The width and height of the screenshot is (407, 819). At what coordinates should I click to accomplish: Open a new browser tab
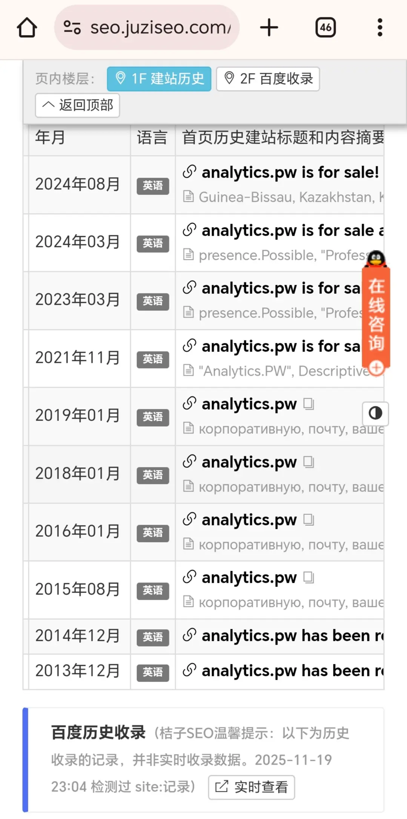coord(269,27)
